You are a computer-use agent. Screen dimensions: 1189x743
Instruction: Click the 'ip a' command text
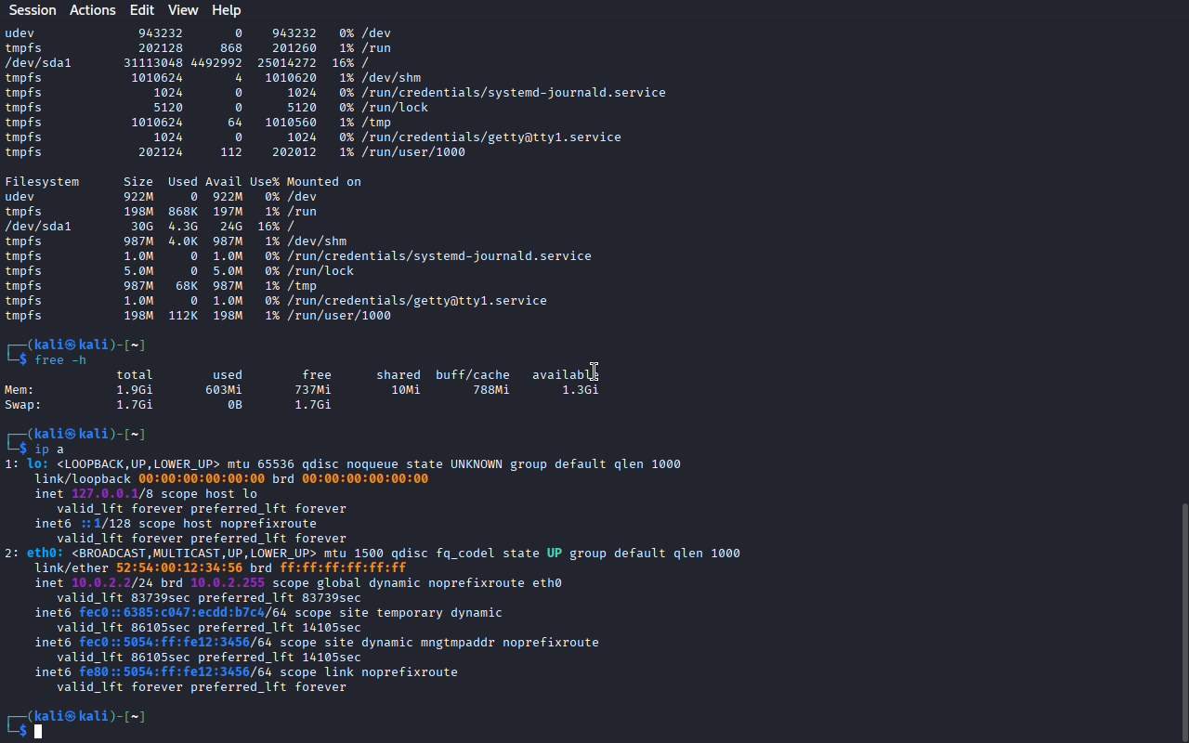[x=49, y=450]
